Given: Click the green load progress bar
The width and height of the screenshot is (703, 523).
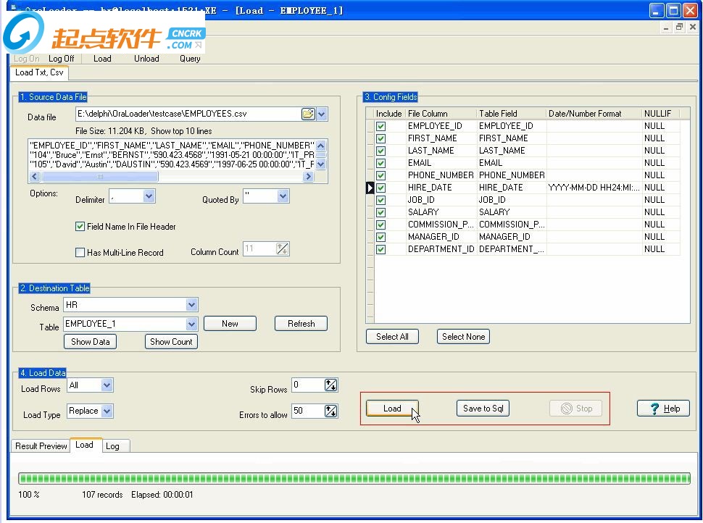Looking at the screenshot, I should coord(354,478).
